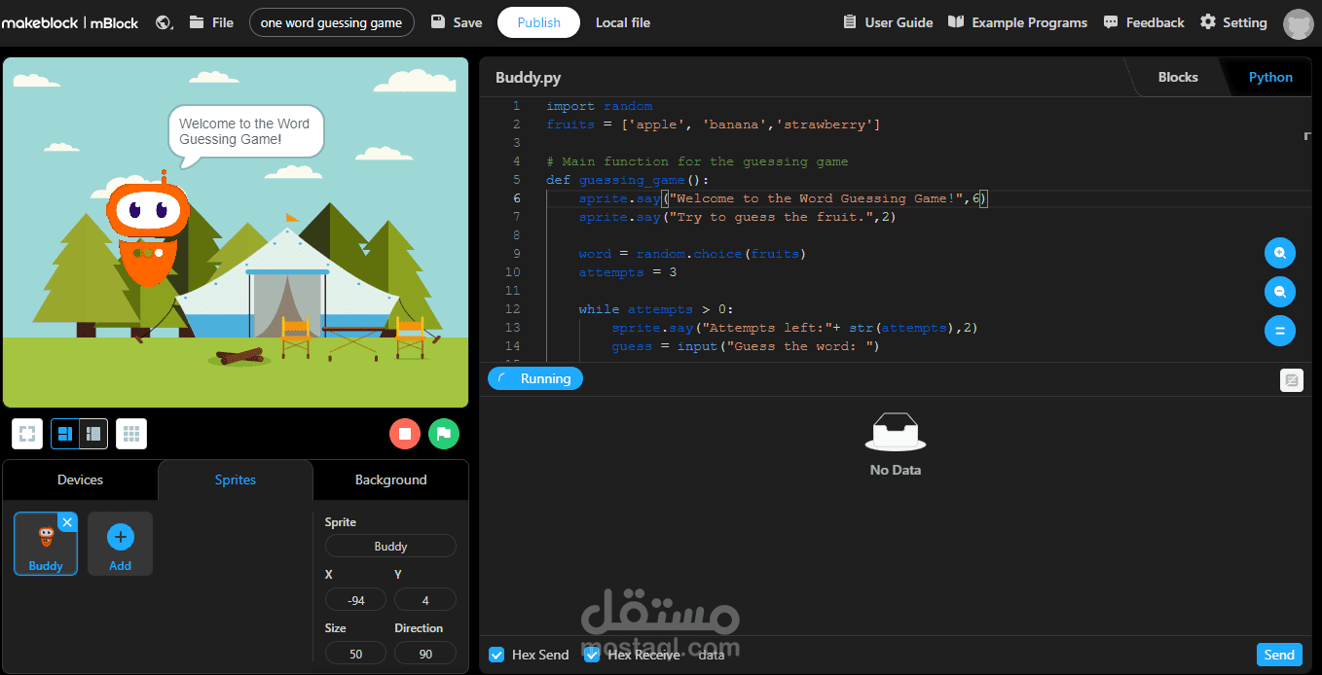Click the Send button
Viewport: 1322px width, 675px height.
1279,655
